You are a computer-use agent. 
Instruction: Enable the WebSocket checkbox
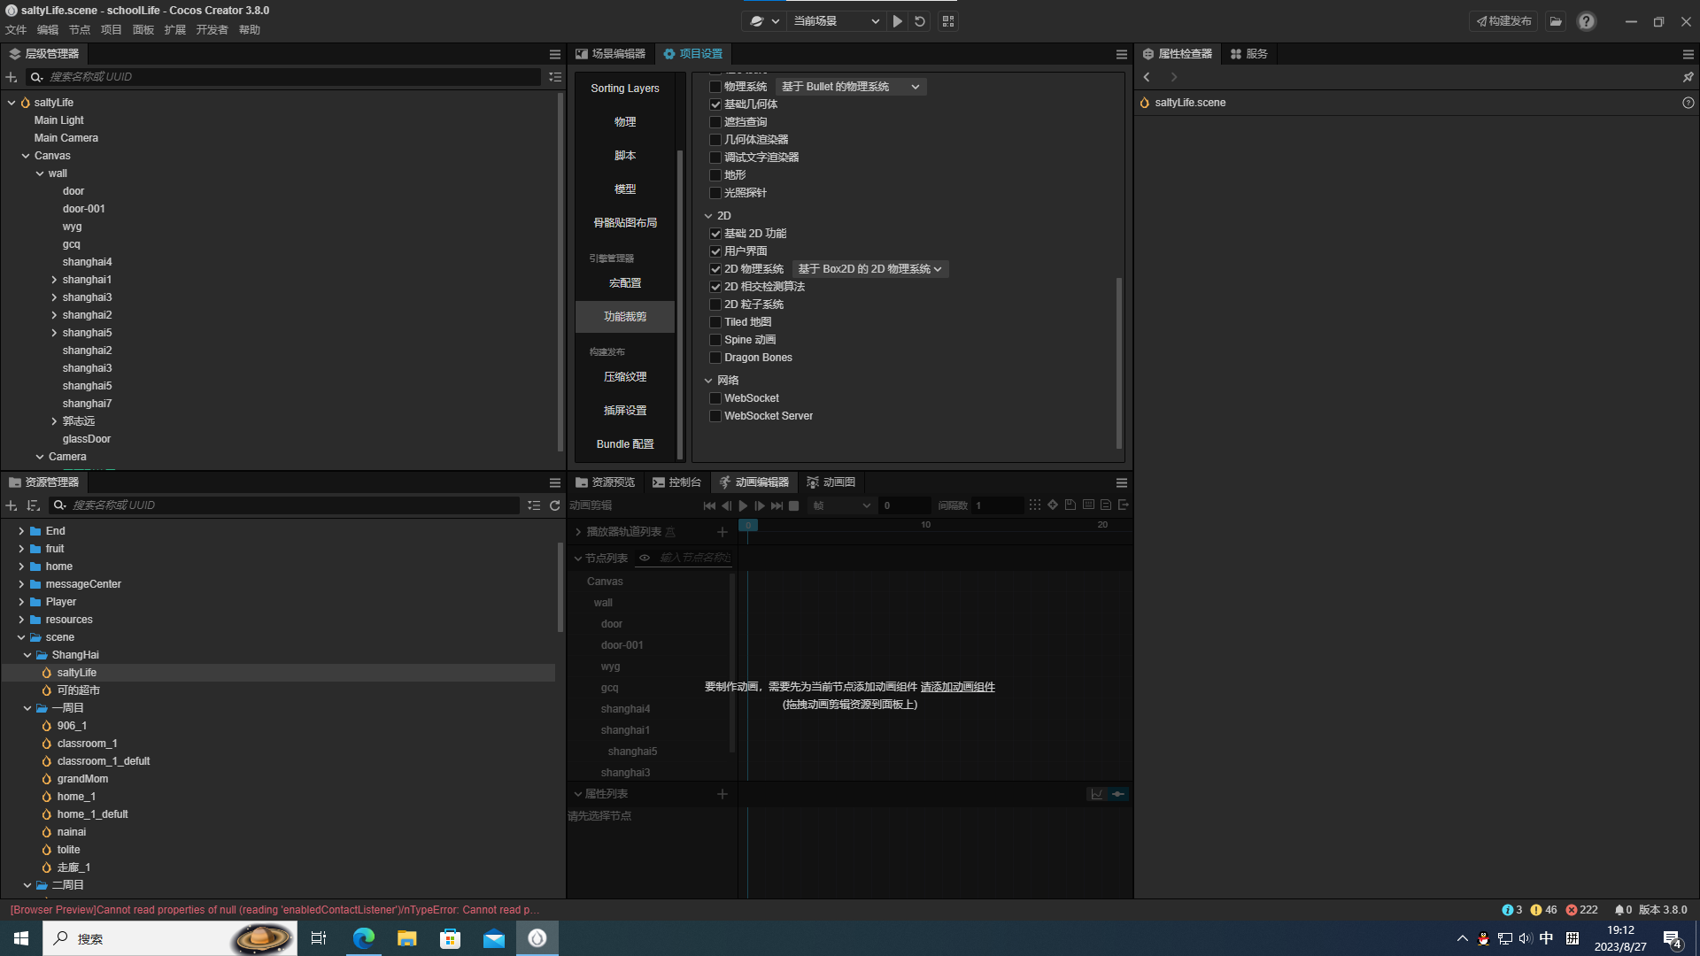click(x=715, y=398)
